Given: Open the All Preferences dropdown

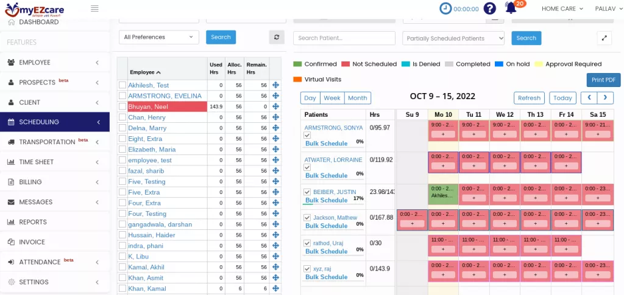Looking at the screenshot, I should (158, 38).
